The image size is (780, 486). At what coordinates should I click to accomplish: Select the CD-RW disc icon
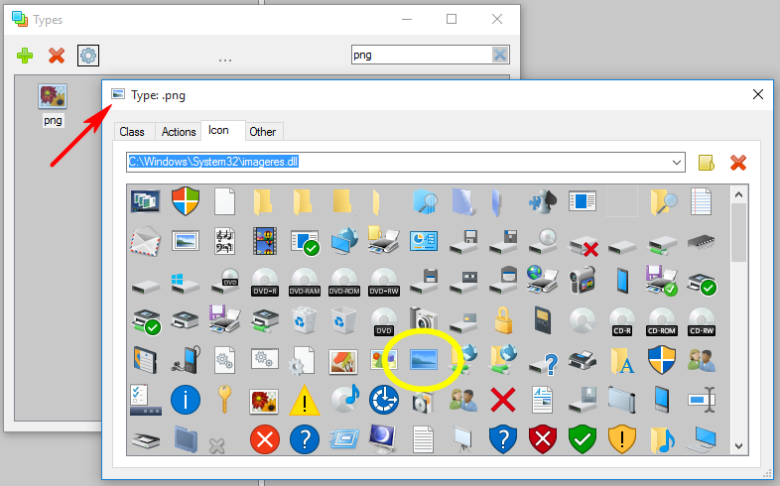coord(702,321)
